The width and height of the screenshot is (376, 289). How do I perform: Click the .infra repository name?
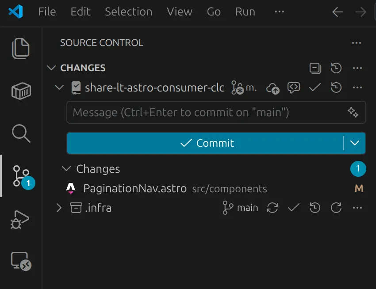[98, 208]
